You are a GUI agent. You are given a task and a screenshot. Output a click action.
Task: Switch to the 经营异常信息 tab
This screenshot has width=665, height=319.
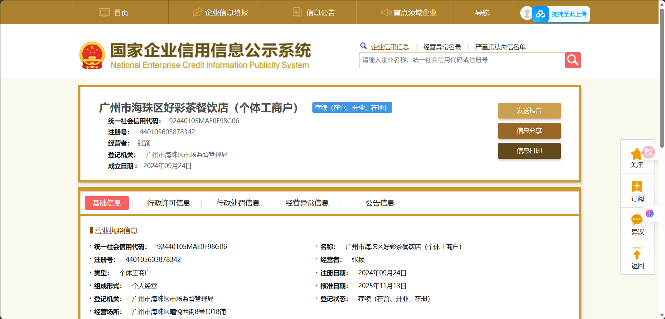307,203
